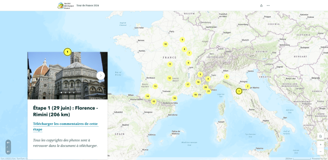This screenshot has width=328, height=160.
Task: Select highlighted marker 1 at Florence
Action: [x=239, y=91]
